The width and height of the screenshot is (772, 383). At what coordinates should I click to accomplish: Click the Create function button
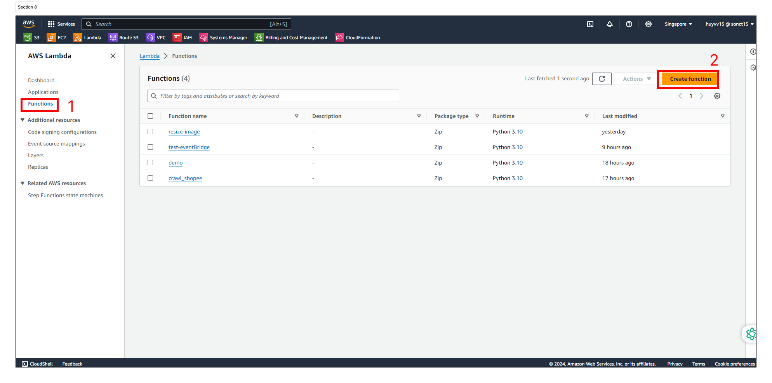click(x=690, y=79)
